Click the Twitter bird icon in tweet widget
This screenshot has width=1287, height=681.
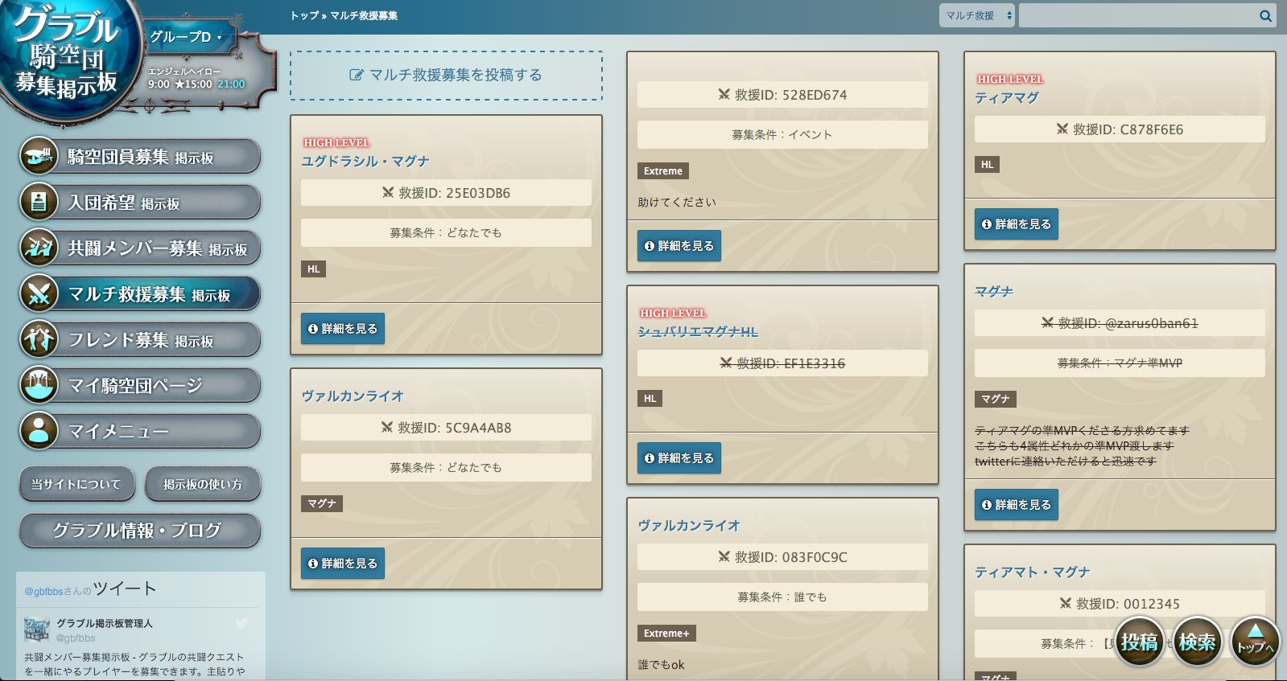(242, 623)
